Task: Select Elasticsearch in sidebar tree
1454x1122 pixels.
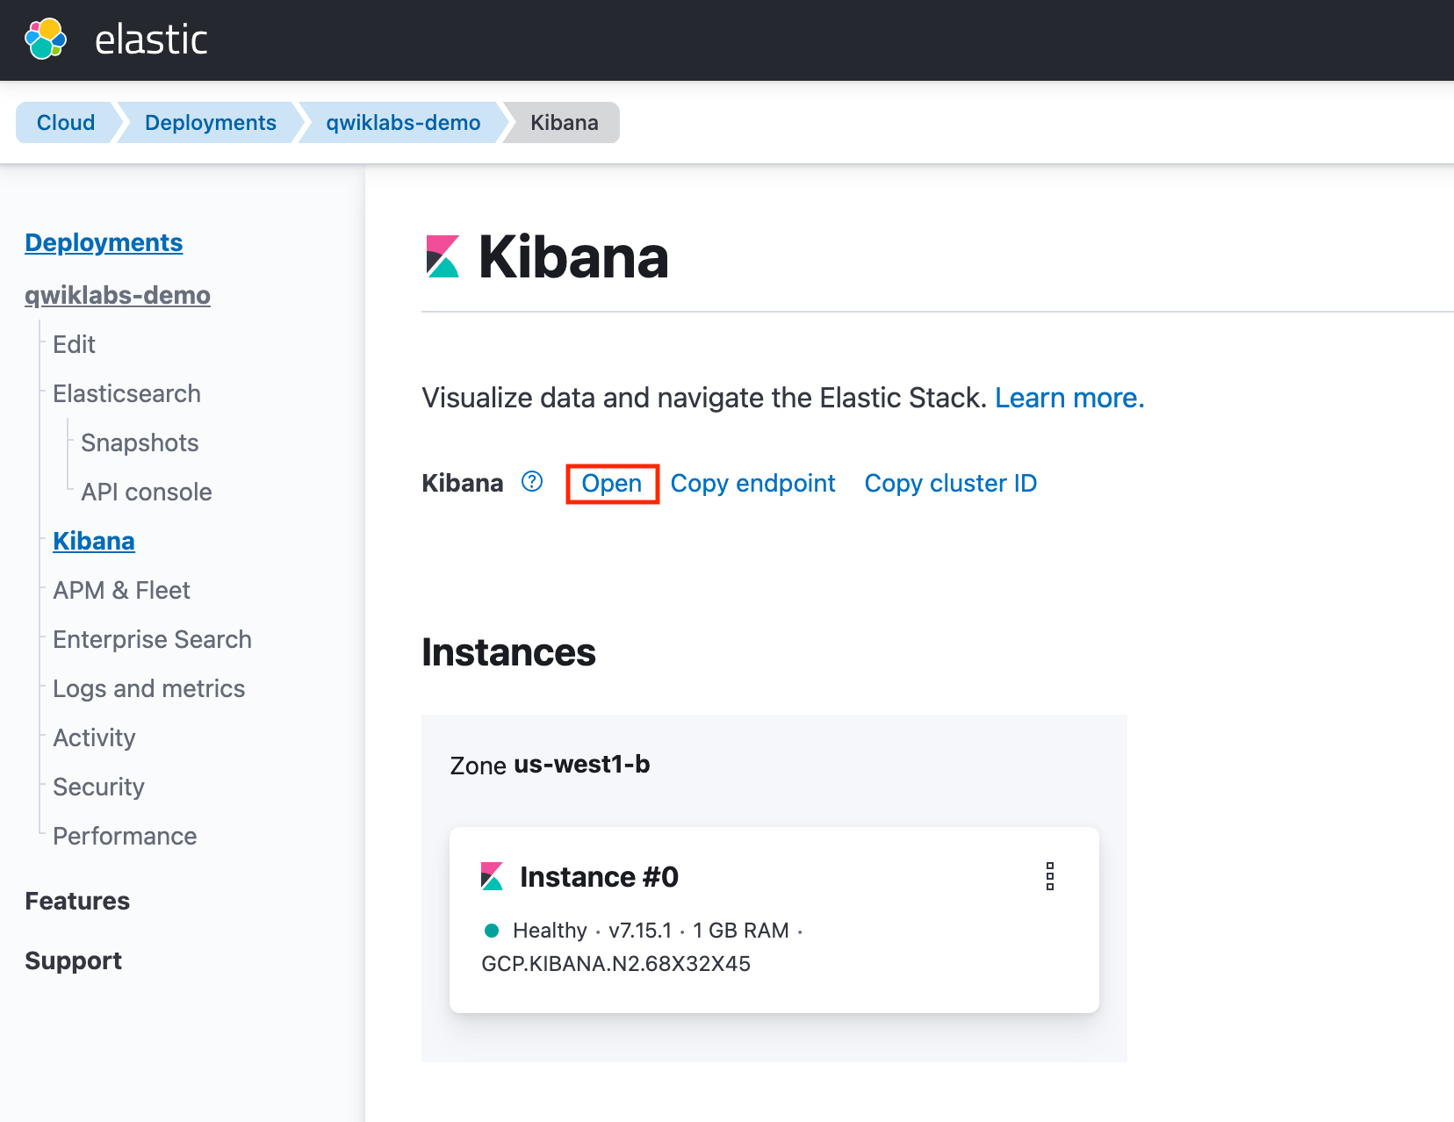Action: tap(126, 394)
